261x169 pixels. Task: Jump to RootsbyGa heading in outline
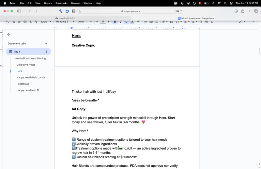tap(23, 84)
